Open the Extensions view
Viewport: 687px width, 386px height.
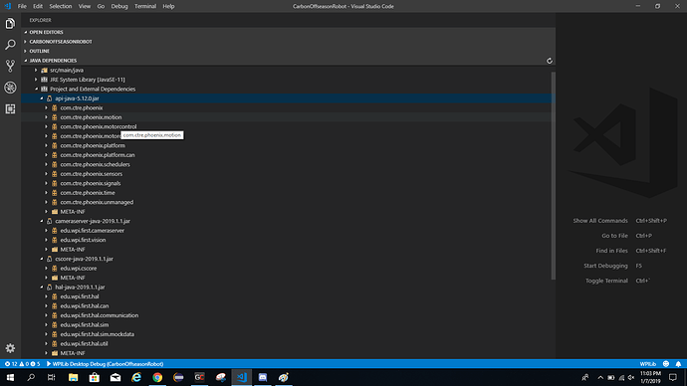tap(10, 109)
